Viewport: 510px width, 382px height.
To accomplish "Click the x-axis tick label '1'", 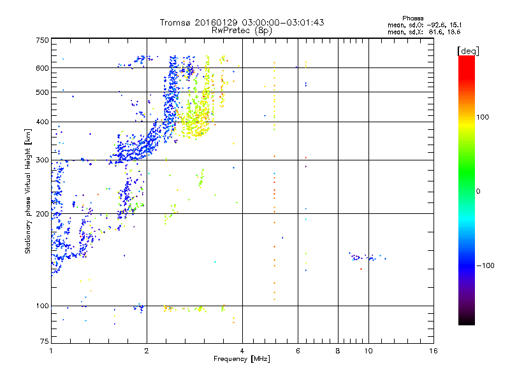I will pyautogui.click(x=51, y=351).
